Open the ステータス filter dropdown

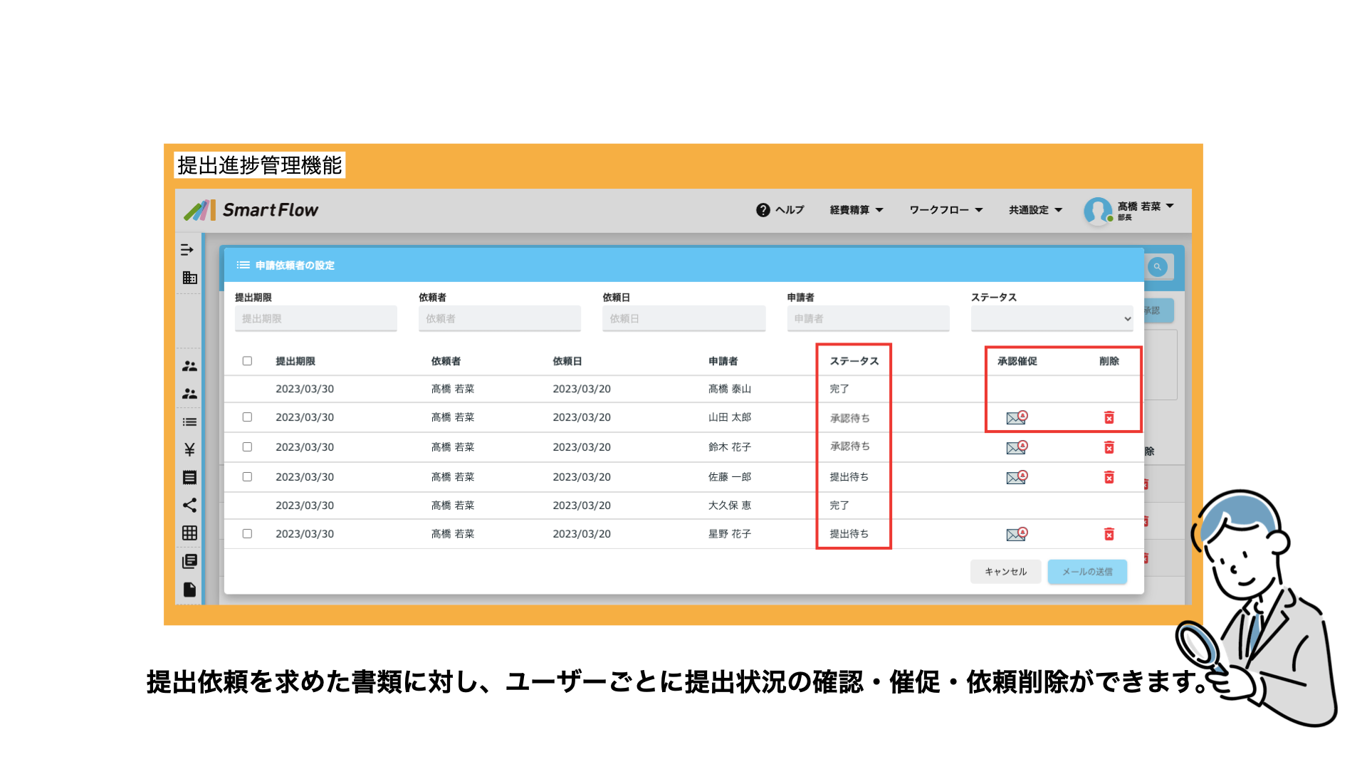[1051, 318]
